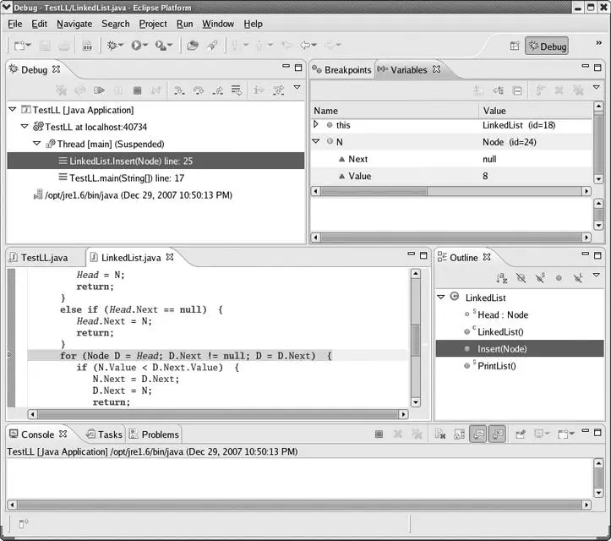Screen dimensions: 611x541
Task: Click the Step Return debug icon
Action: coord(218,90)
